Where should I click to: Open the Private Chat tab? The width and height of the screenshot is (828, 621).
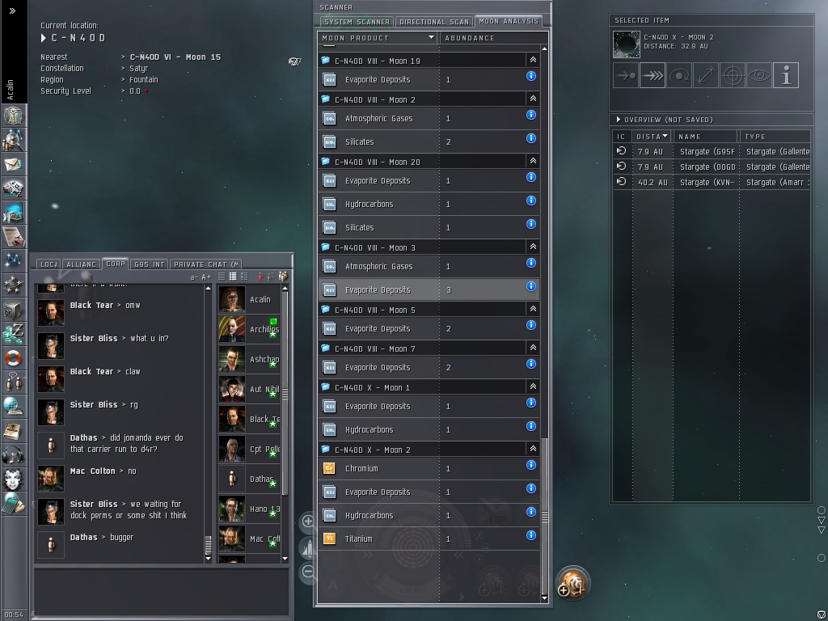pyautogui.click(x=206, y=264)
